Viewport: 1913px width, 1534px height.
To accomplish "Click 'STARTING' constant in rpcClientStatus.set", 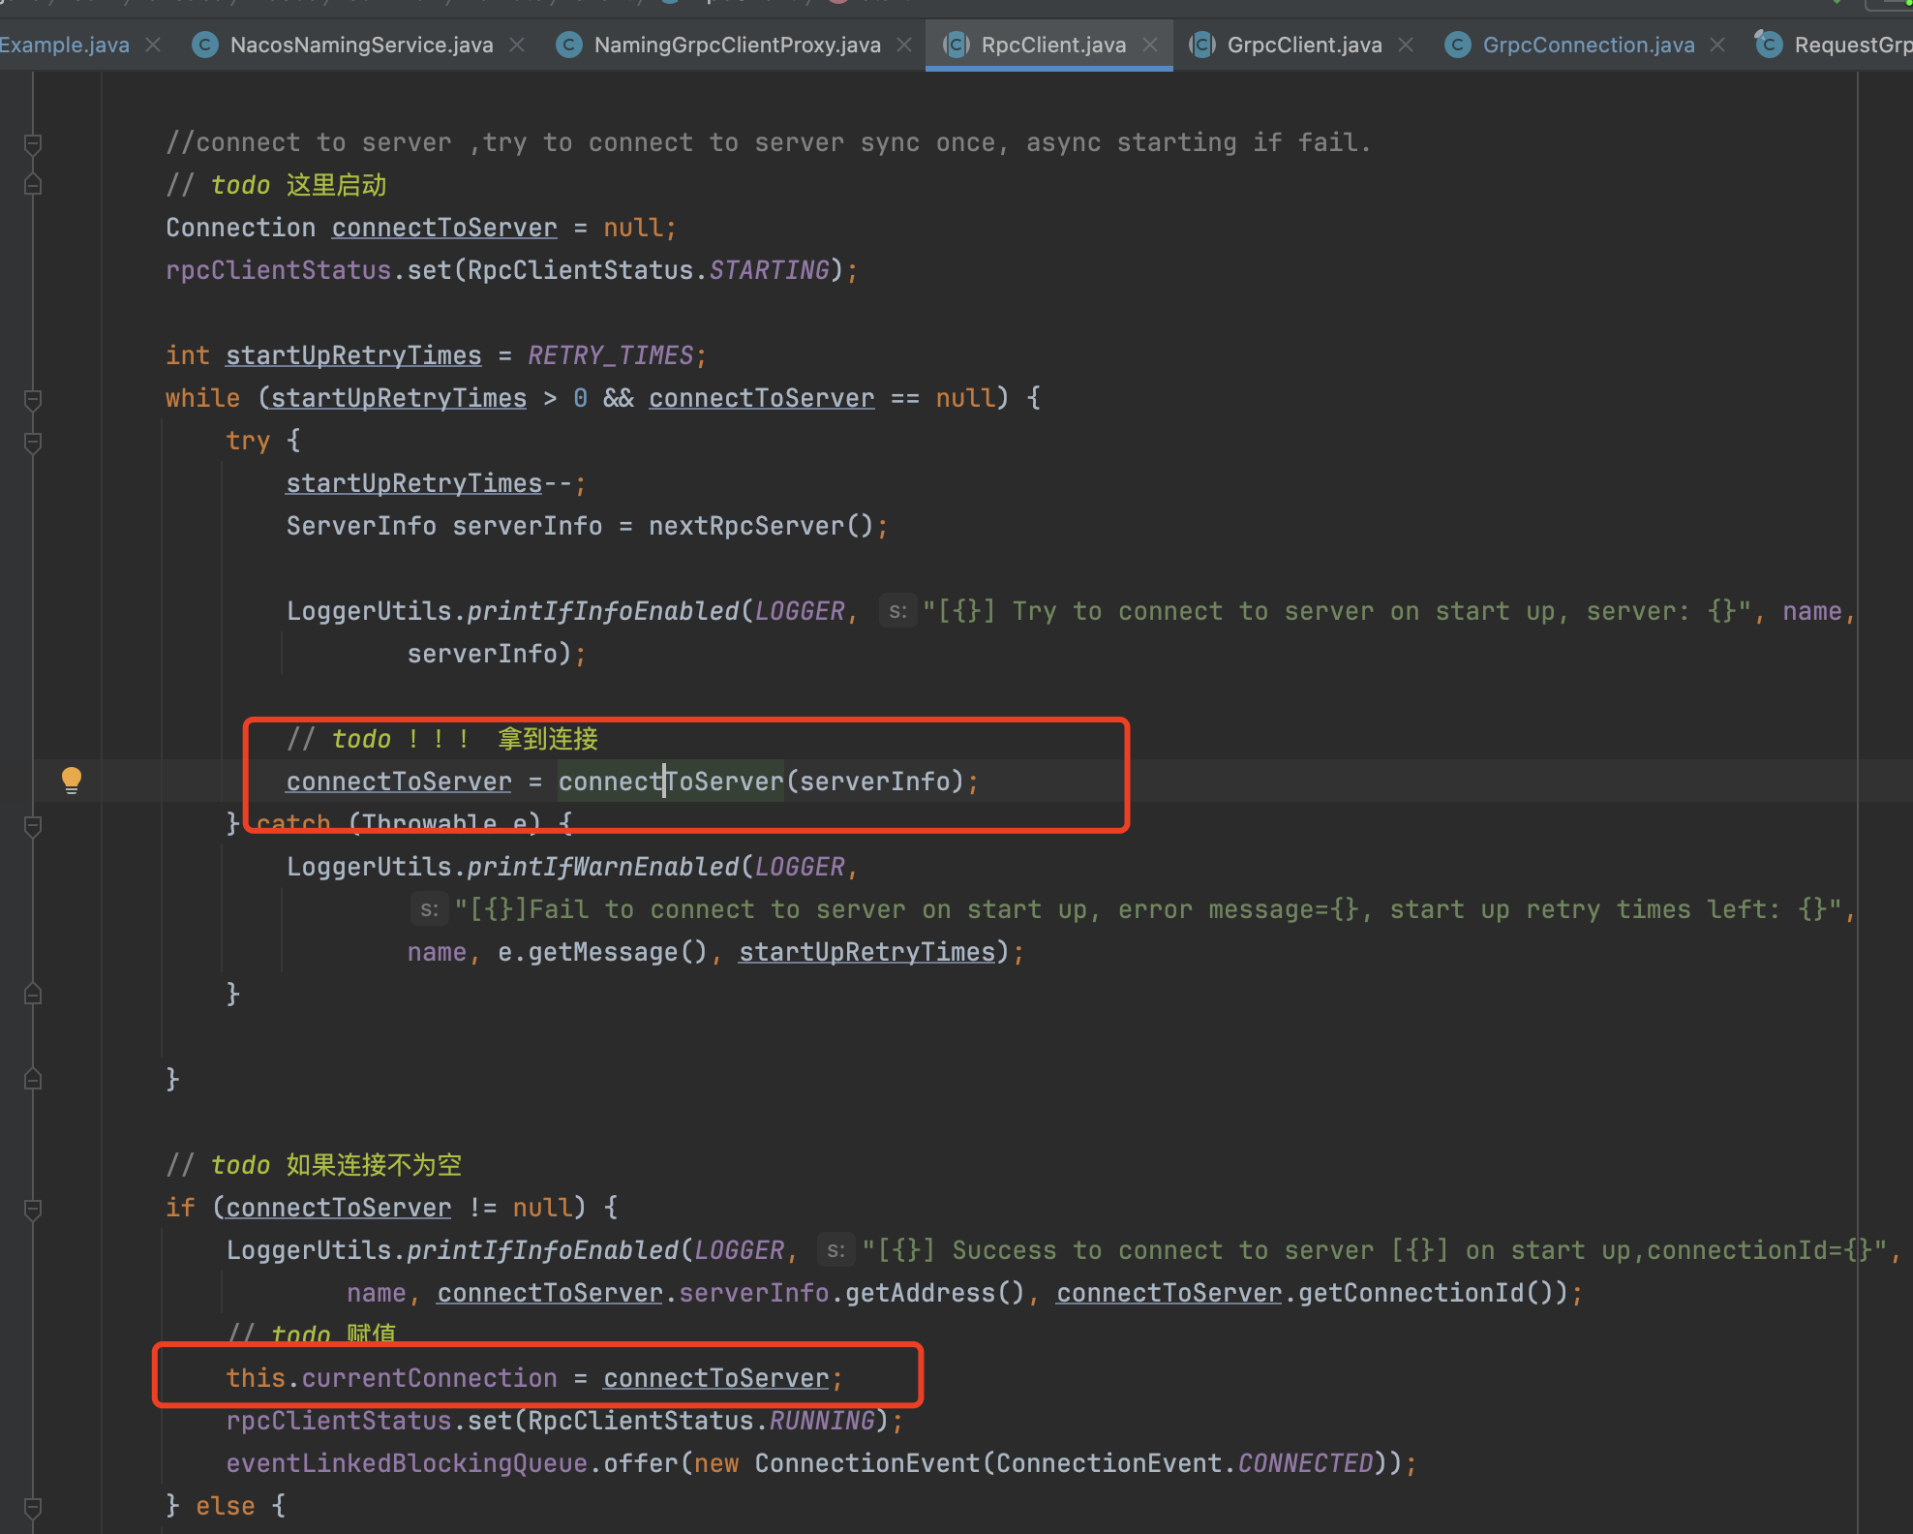I will tap(770, 270).
